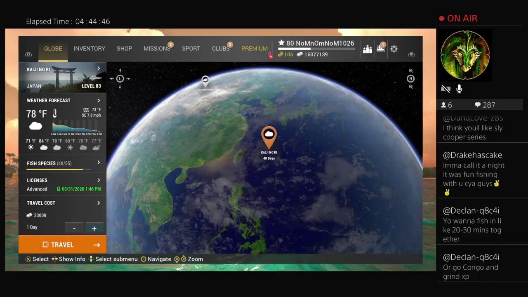The height and width of the screenshot is (297, 528).
Task: Click the '33000' travel cost value
Action: click(x=40, y=215)
